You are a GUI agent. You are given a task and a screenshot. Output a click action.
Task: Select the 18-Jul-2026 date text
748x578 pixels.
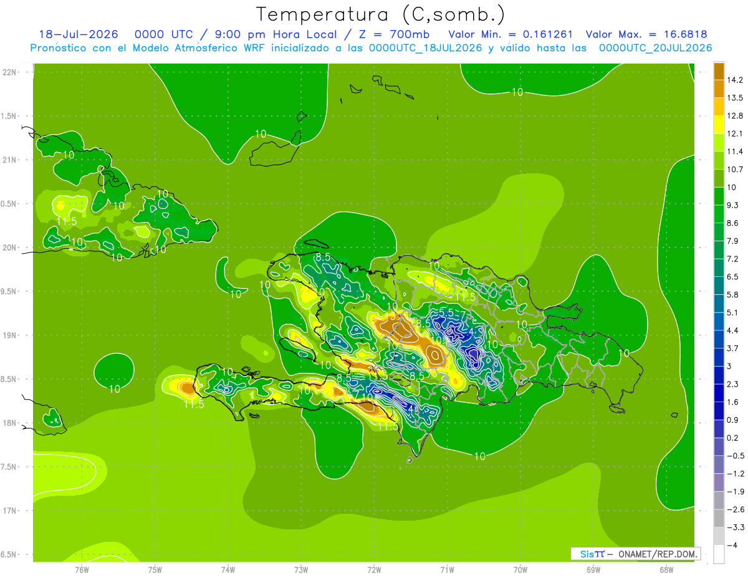(77, 35)
